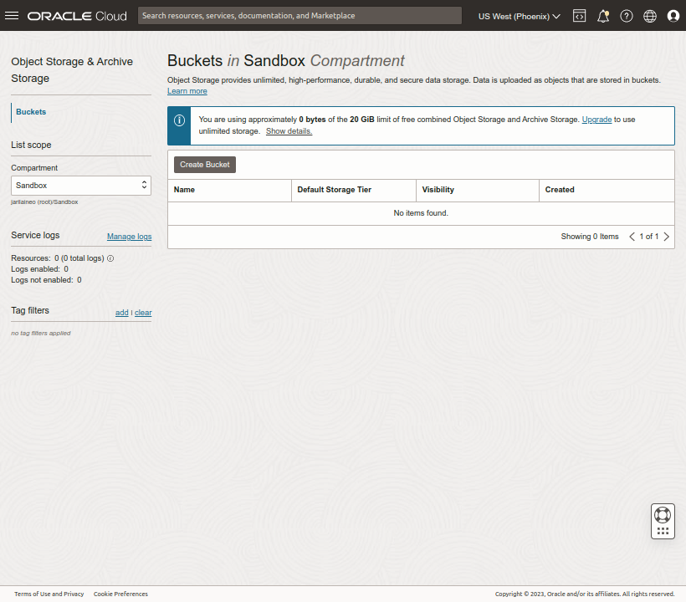686x602 pixels.
Task: Open the notifications bell
Action: click(x=602, y=16)
